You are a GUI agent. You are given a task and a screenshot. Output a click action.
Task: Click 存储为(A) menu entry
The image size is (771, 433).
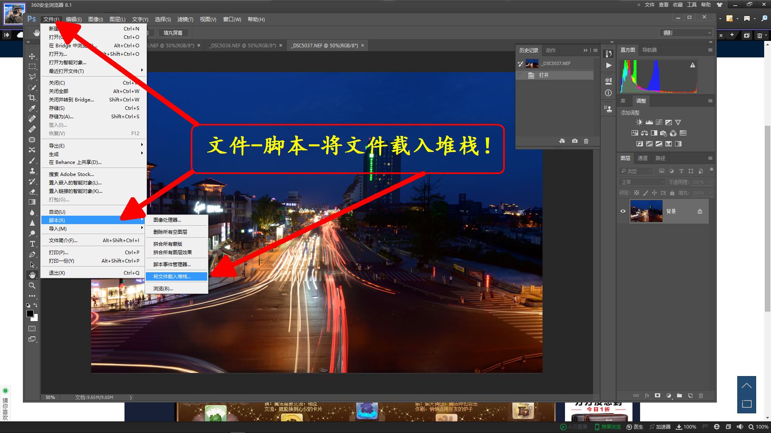[x=94, y=116]
